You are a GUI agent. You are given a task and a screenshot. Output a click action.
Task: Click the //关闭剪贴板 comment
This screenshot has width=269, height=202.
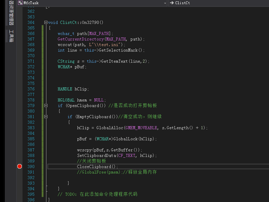click(91, 161)
